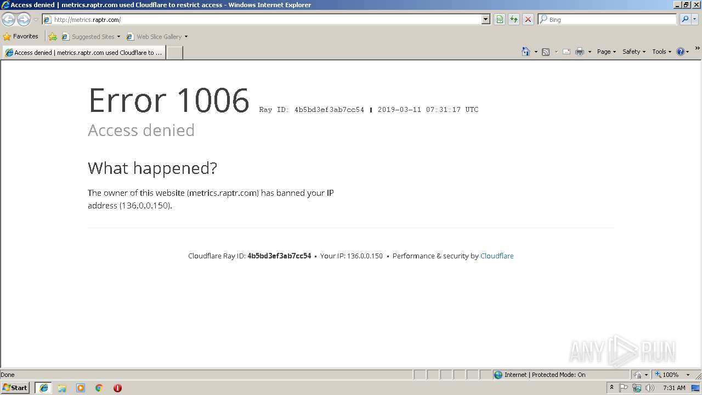Open a new blank tab
The width and height of the screenshot is (702, 395).
pos(174,53)
